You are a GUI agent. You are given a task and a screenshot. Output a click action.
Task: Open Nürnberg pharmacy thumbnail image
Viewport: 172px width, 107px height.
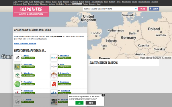17,75
